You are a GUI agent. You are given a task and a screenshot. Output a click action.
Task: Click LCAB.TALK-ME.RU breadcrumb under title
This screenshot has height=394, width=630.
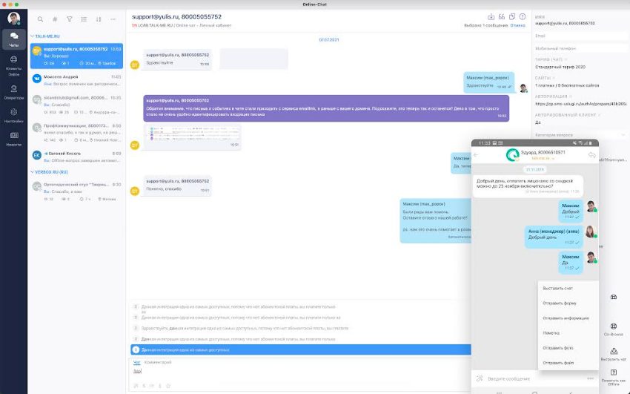pos(155,25)
